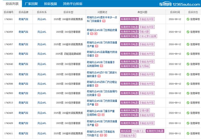Open 其他平台投诉 tab
201x139 pixels.
73,4
